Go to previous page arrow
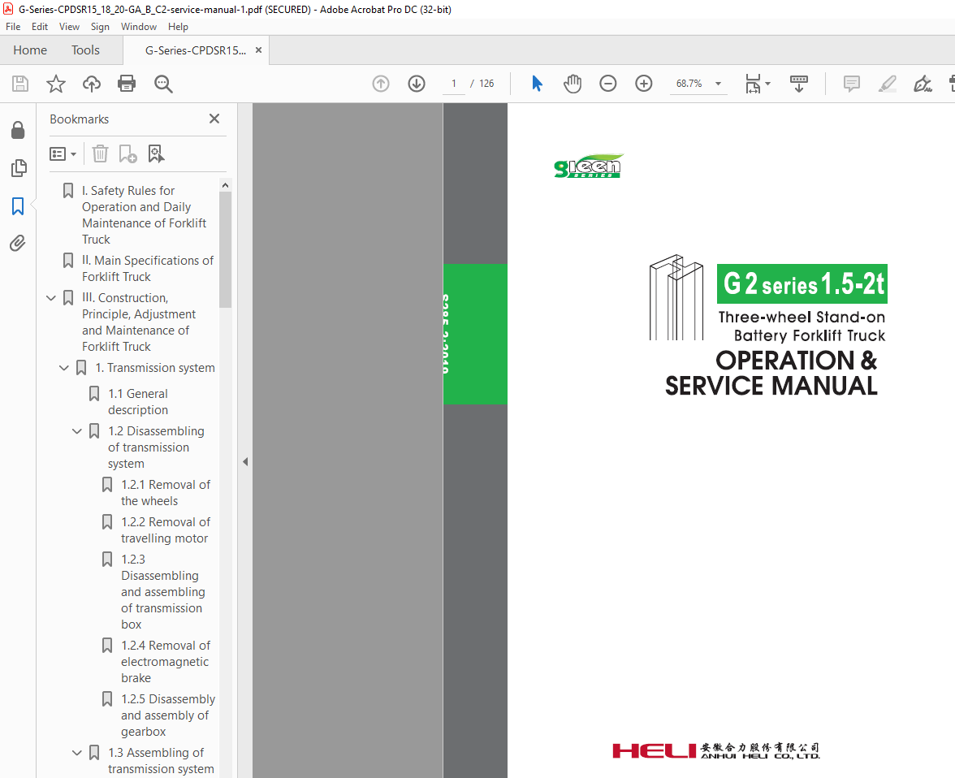The image size is (955, 778). click(381, 84)
